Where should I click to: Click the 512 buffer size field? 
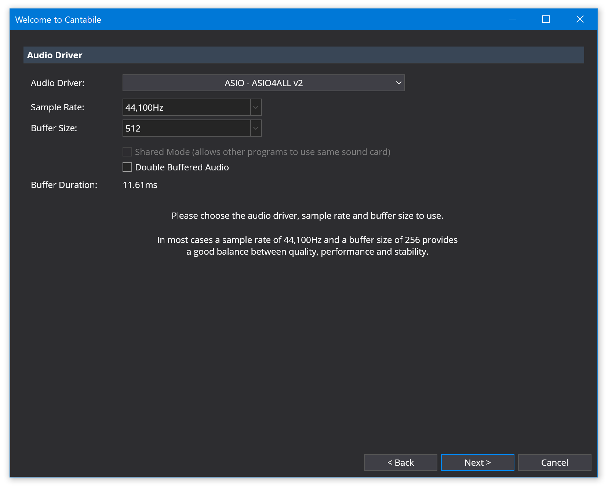[x=187, y=128]
